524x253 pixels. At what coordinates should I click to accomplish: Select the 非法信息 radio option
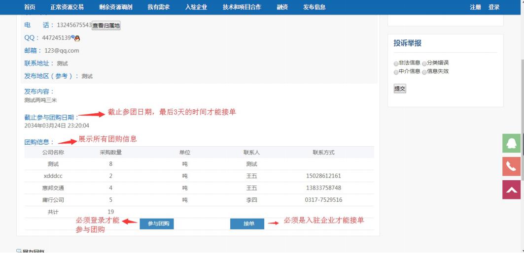(396, 63)
